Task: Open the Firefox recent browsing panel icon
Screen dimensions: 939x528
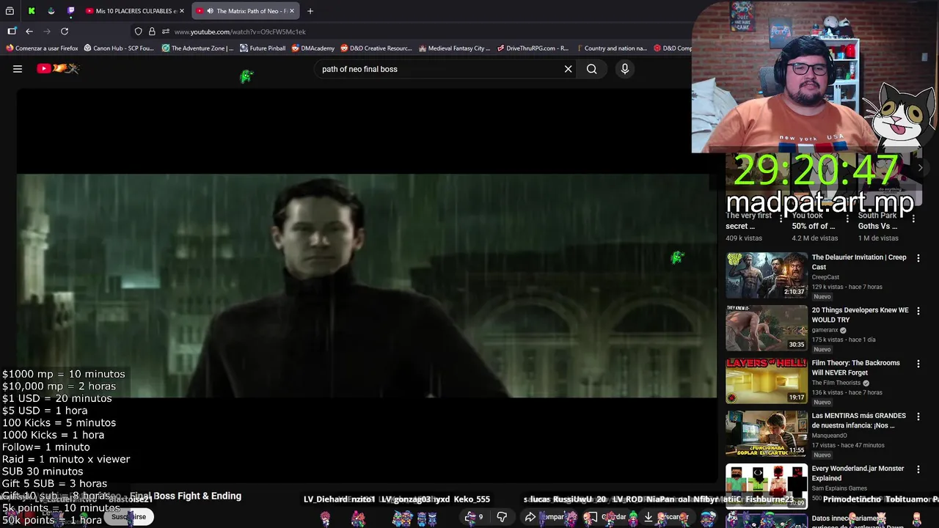Action: tap(10, 11)
